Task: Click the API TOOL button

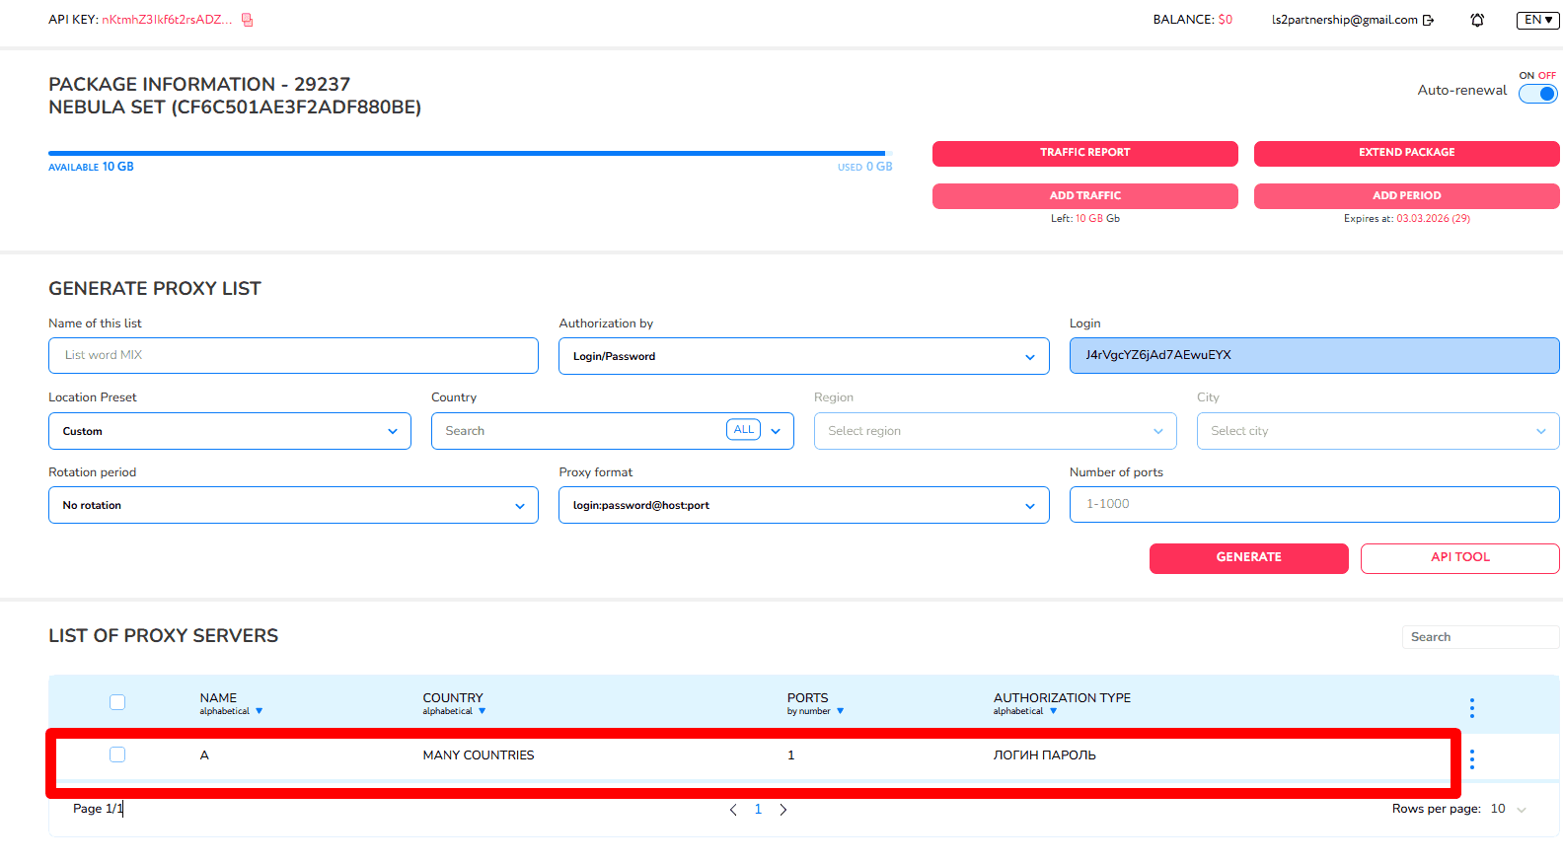Action: (x=1460, y=557)
